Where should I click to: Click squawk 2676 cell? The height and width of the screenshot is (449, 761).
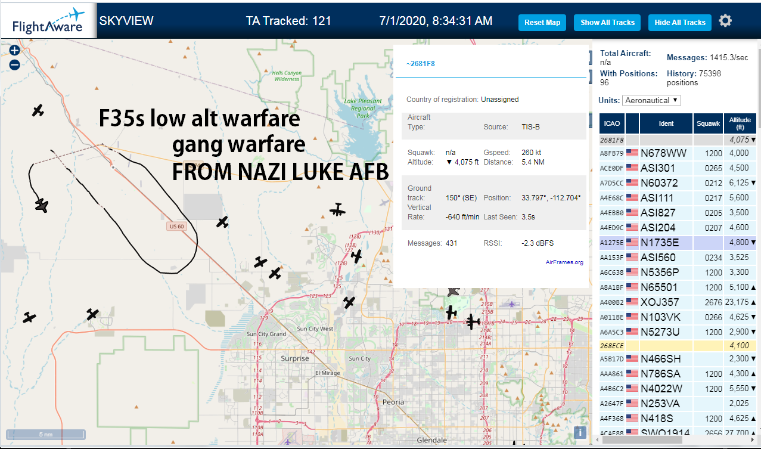pyautogui.click(x=709, y=302)
